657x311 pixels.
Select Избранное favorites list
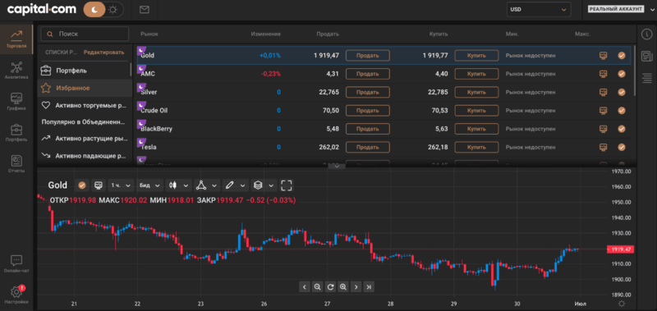click(x=85, y=88)
